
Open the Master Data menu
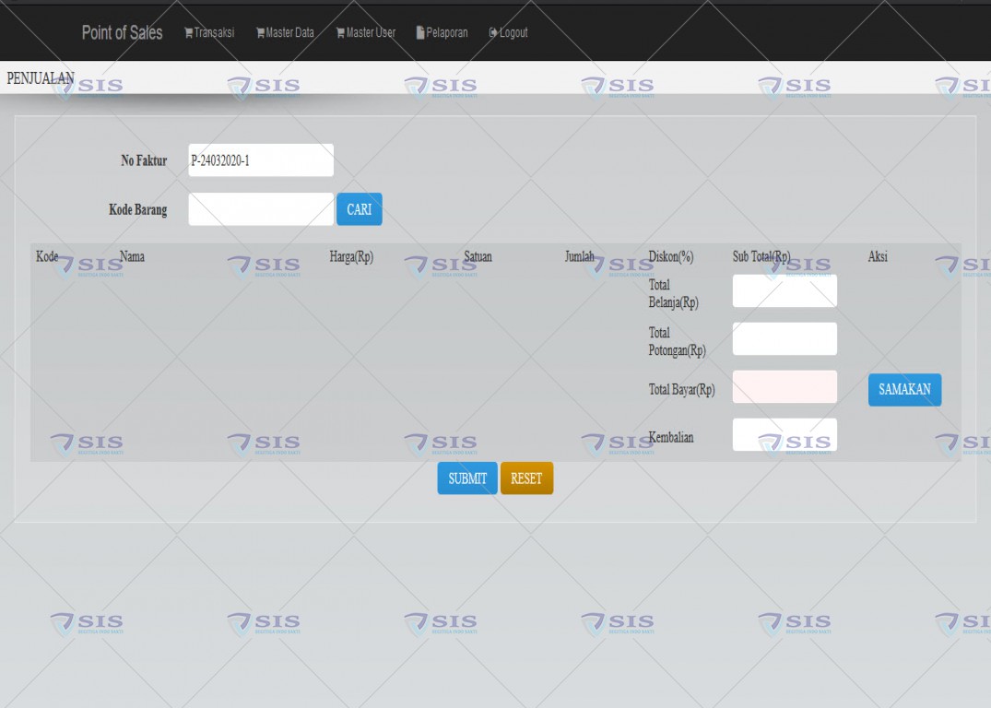pyautogui.click(x=285, y=33)
